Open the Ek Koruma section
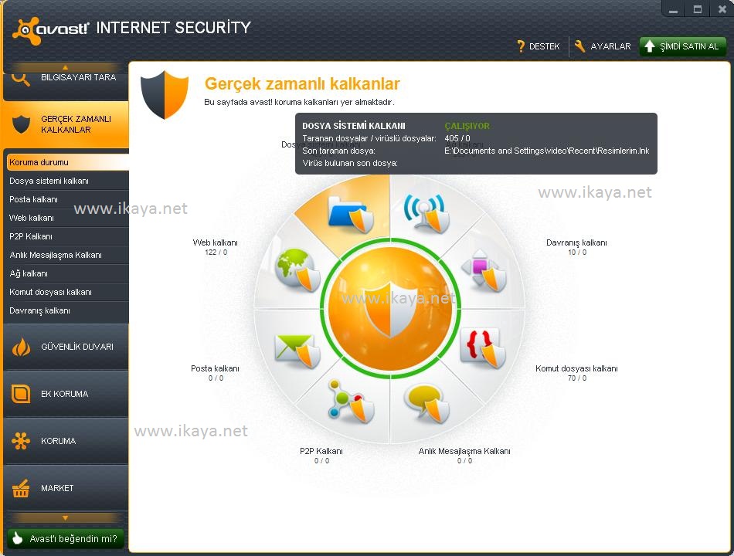 66,394
